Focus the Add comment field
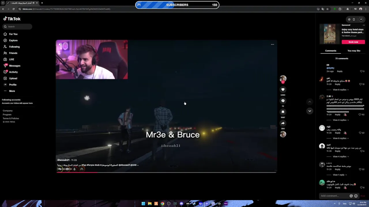The height and width of the screenshot is (207, 369). click(x=334, y=196)
